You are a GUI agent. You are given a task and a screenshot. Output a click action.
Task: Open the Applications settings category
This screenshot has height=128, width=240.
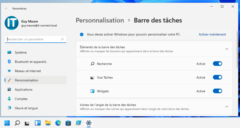pos(36,89)
